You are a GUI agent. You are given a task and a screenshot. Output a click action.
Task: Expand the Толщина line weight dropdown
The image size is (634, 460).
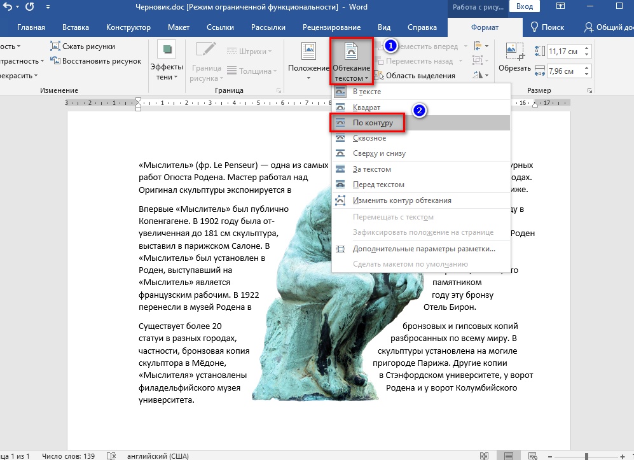252,71
